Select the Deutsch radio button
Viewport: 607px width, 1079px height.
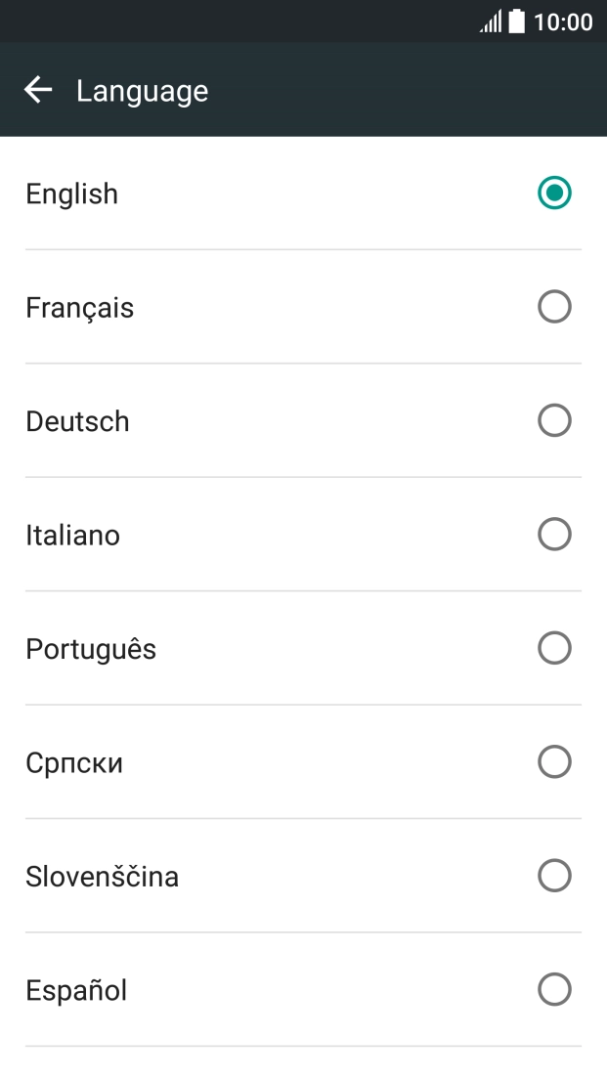coord(554,420)
